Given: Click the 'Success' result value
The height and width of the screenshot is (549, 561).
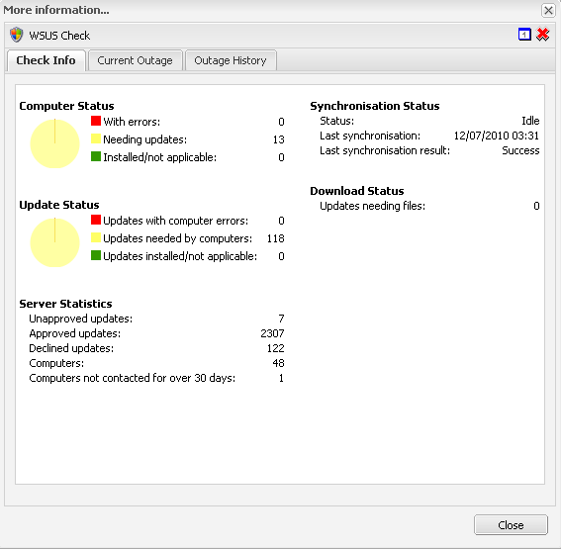Looking at the screenshot, I should (x=520, y=150).
